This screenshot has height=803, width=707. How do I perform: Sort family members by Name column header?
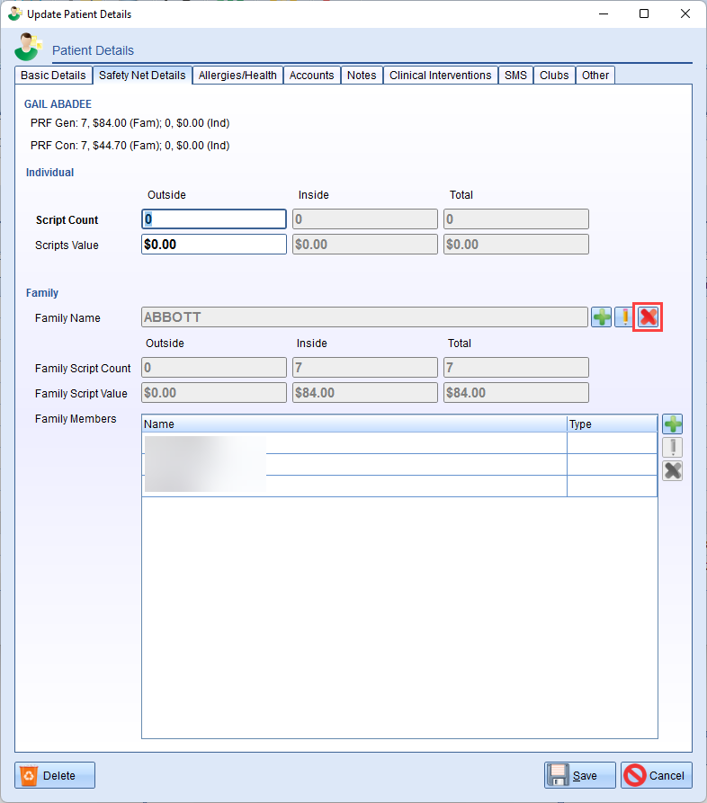point(354,424)
